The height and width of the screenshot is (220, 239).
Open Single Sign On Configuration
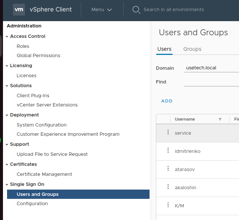[32, 204]
